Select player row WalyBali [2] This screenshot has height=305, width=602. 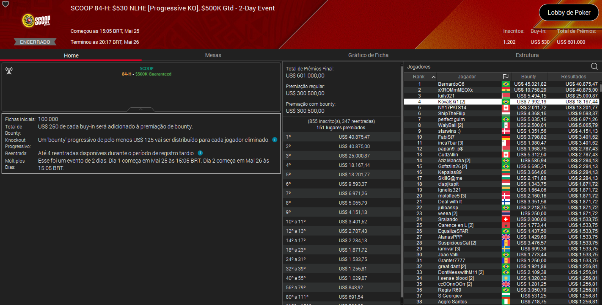502,125
